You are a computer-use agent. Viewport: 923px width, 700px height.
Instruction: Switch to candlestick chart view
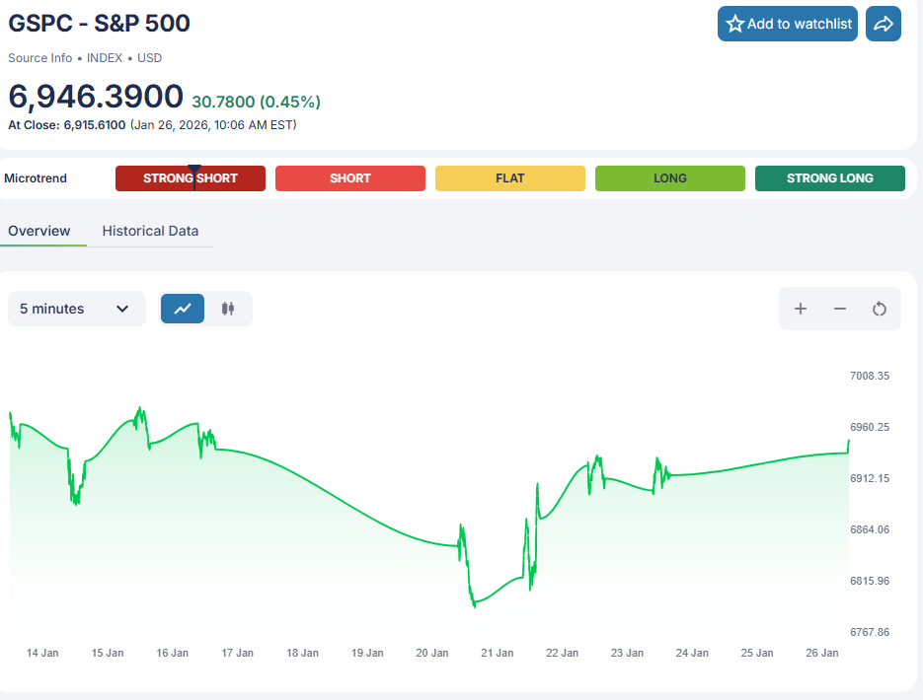click(228, 309)
